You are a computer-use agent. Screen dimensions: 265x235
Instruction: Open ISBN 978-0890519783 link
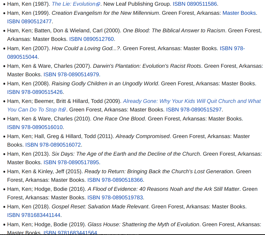(x=115, y=198)
